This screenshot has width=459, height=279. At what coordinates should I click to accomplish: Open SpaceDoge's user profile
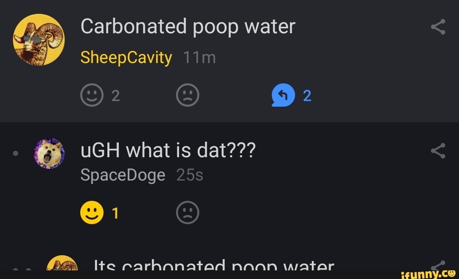(123, 174)
